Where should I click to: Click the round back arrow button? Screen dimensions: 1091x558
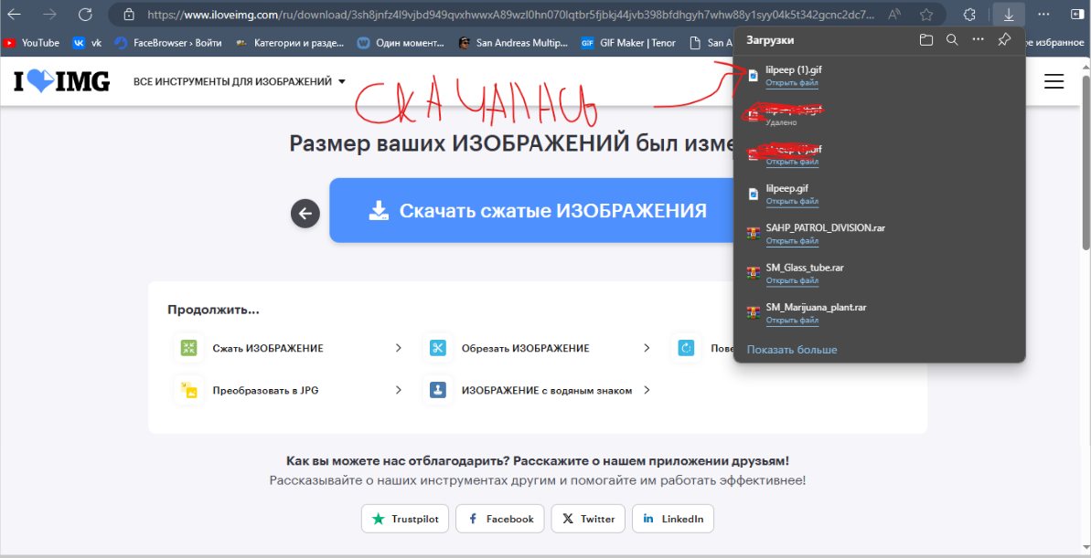(305, 214)
